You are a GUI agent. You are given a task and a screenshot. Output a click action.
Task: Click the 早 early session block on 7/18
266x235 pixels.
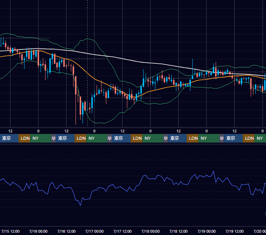click(165, 138)
